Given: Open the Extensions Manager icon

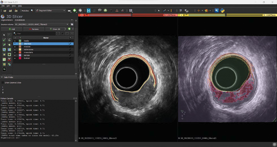Looking at the screenshot, I should click(x=217, y=10).
